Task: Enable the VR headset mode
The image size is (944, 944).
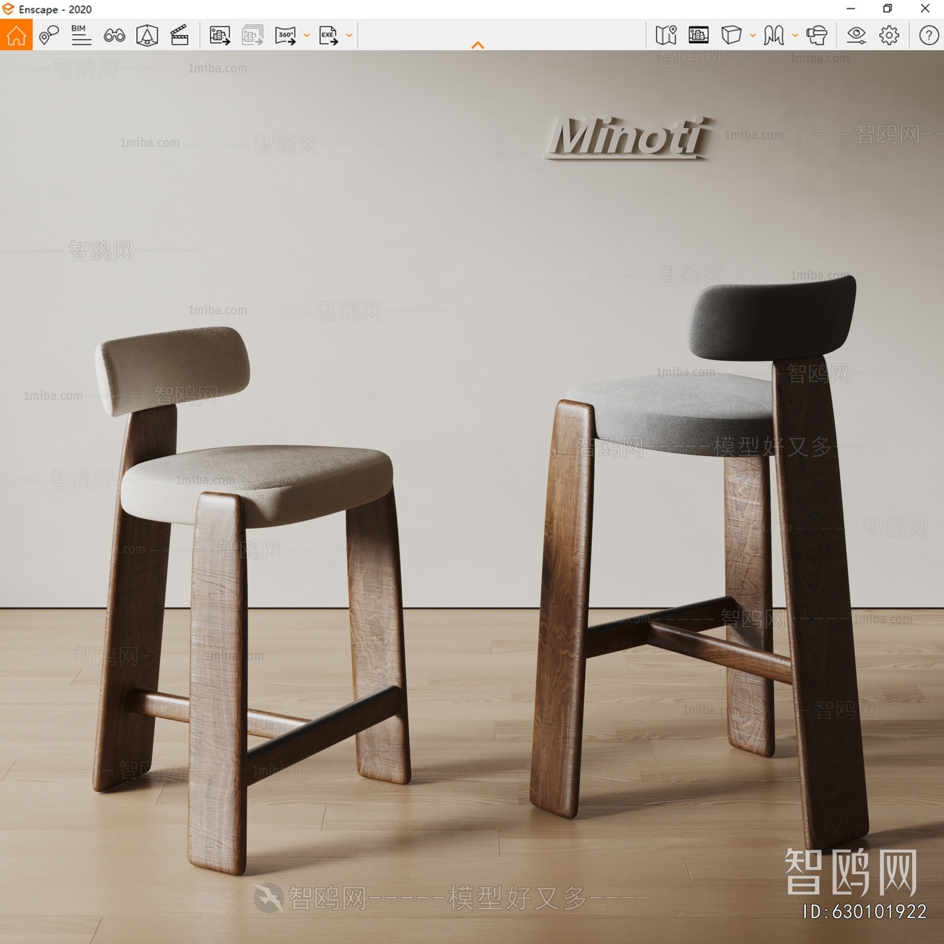Action: (818, 36)
